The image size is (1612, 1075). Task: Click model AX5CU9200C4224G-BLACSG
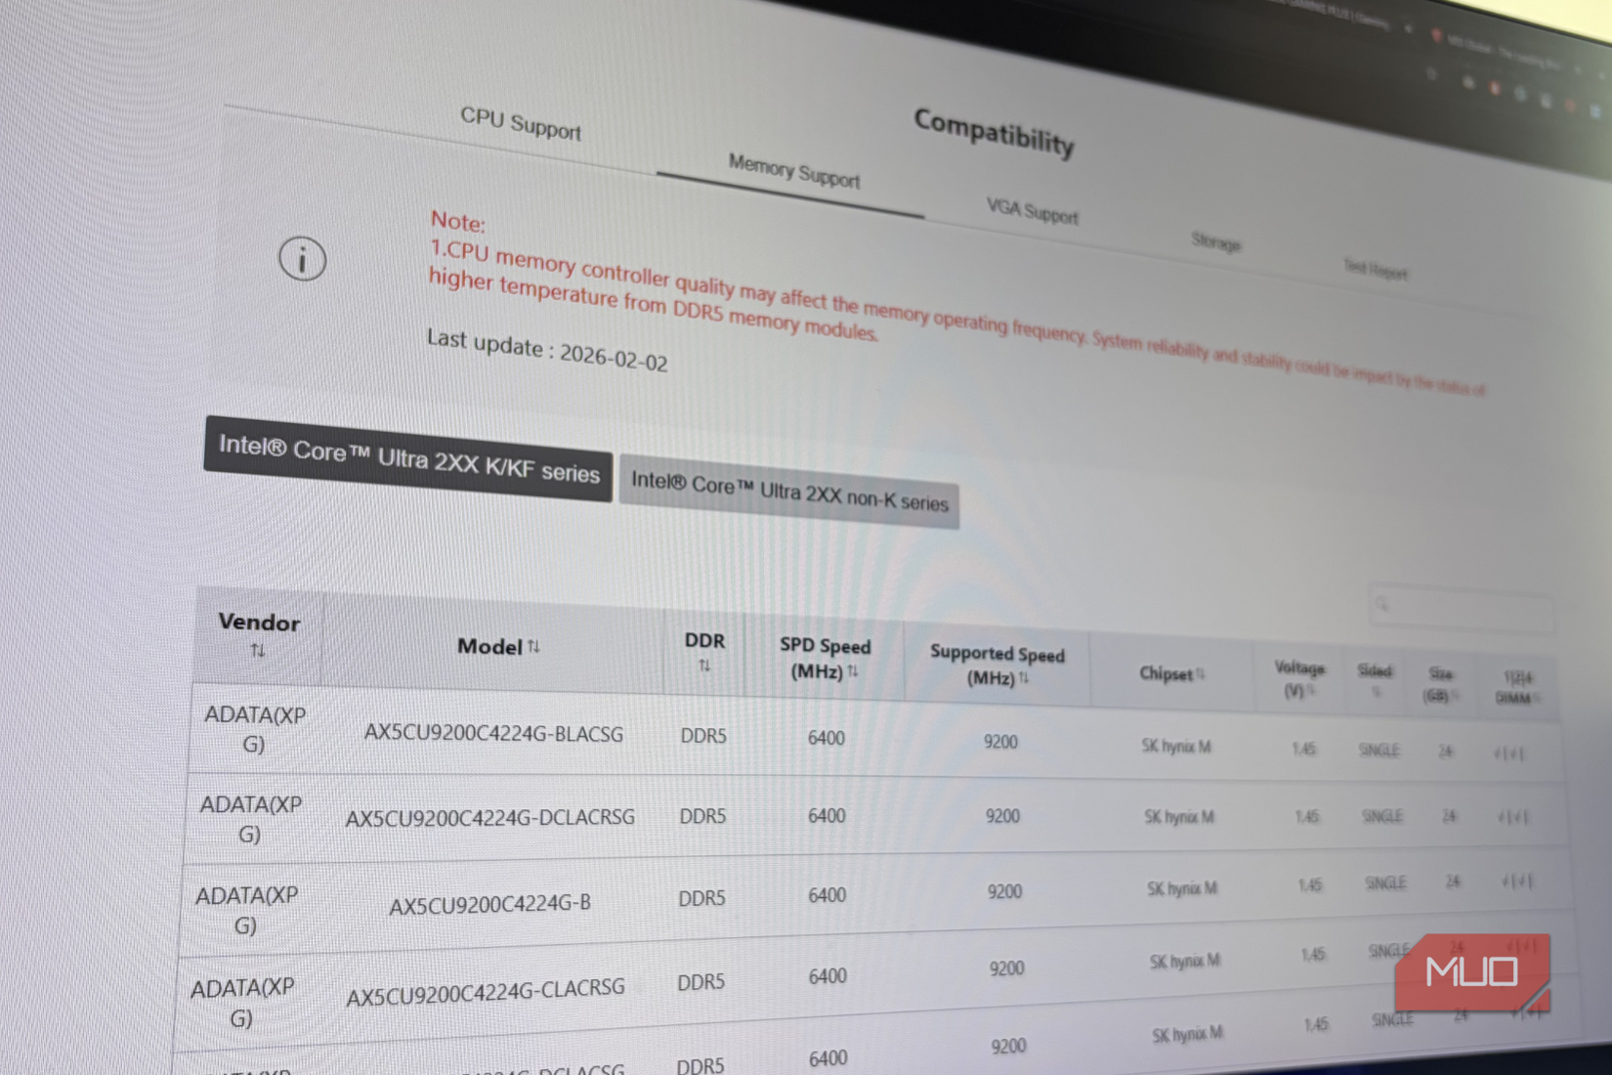(493, 733)
